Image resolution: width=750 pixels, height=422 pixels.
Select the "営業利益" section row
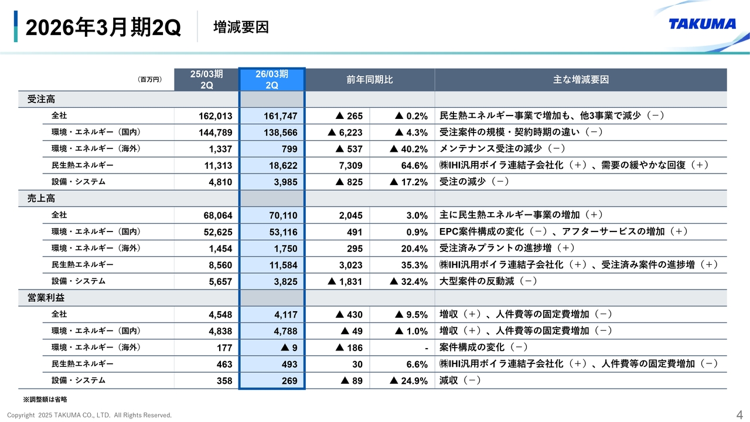(46, 298)
